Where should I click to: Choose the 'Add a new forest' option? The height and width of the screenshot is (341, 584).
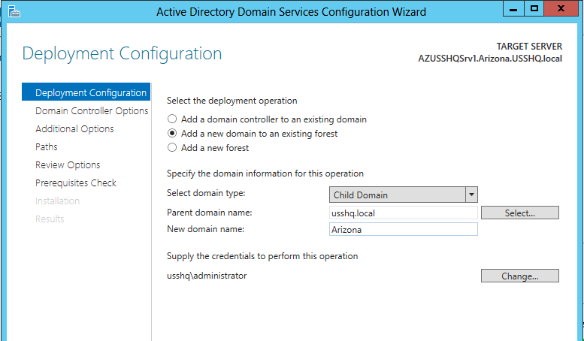click(x=173, y=148)
